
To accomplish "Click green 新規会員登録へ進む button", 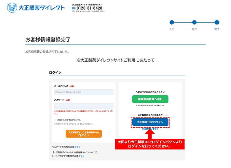I will (x=150, y=99).
